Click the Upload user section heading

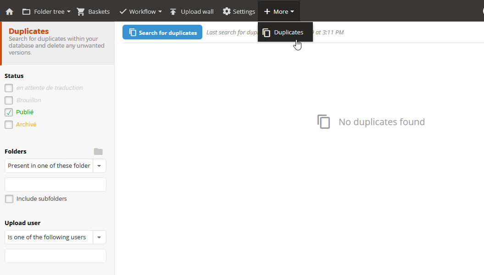[x=22, y=223]
